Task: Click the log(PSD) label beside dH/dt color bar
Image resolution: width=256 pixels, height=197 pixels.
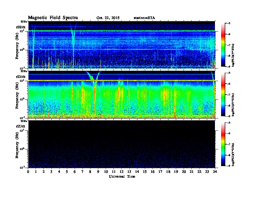Action: 233,55
